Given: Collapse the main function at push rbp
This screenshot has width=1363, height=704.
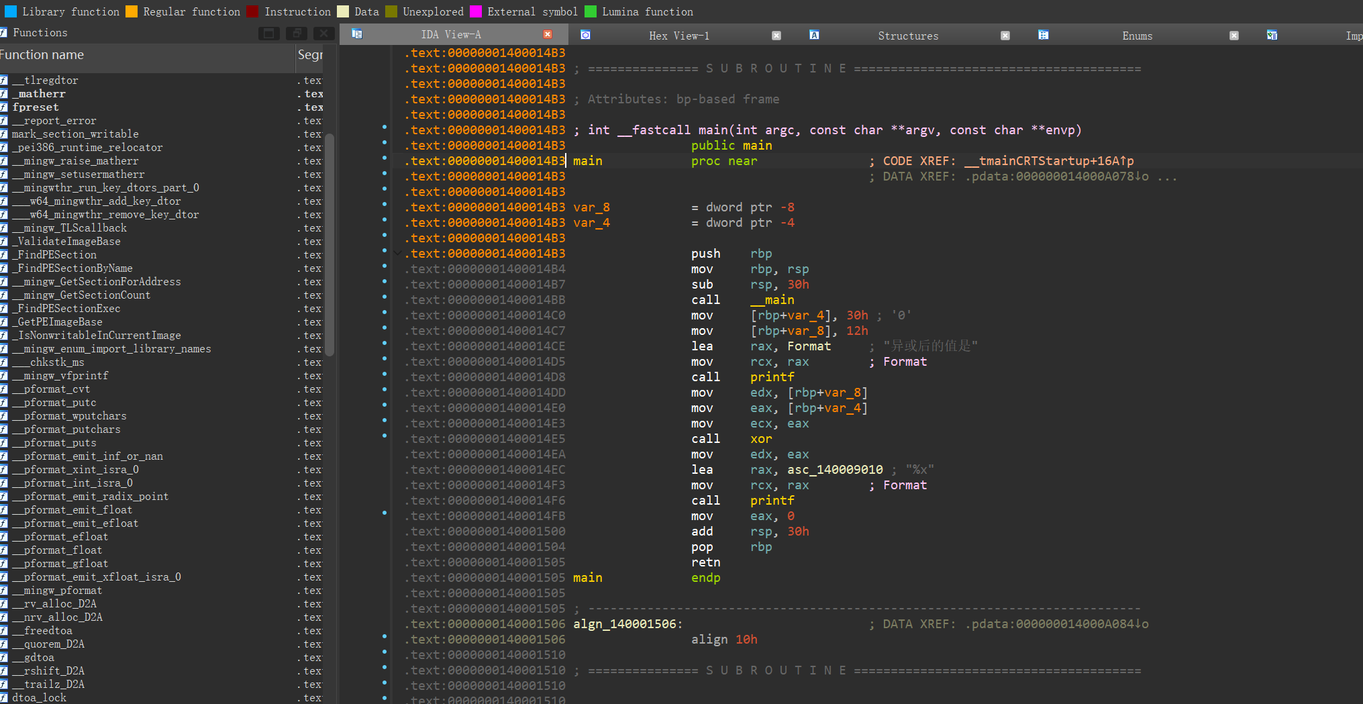Looking at the screenshot, I should click(x=398, y=253).
